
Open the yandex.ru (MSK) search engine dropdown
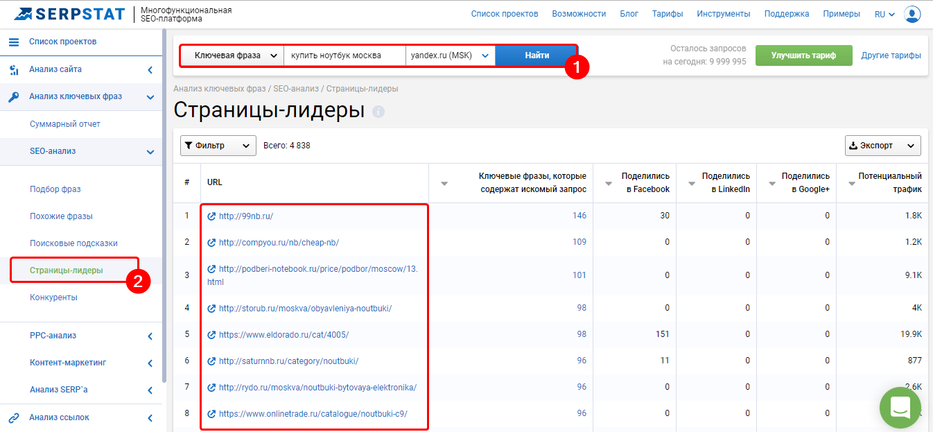pos(451,55)
